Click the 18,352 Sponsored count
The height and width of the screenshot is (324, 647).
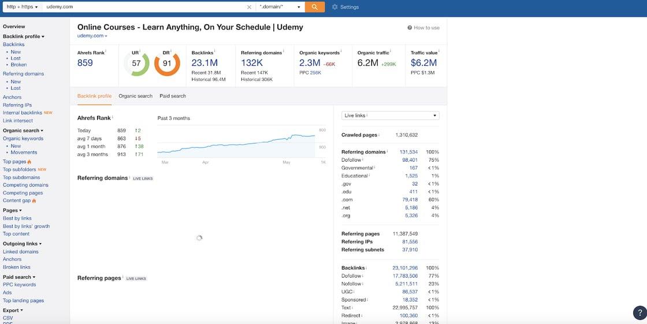(410, 300)
